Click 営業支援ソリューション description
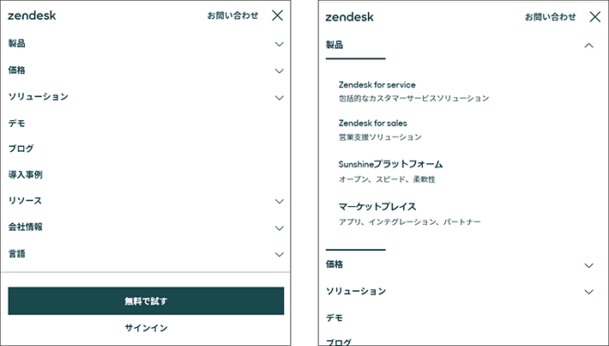The height and width of the screenshot is (346, 609). (x=380, y=137)
